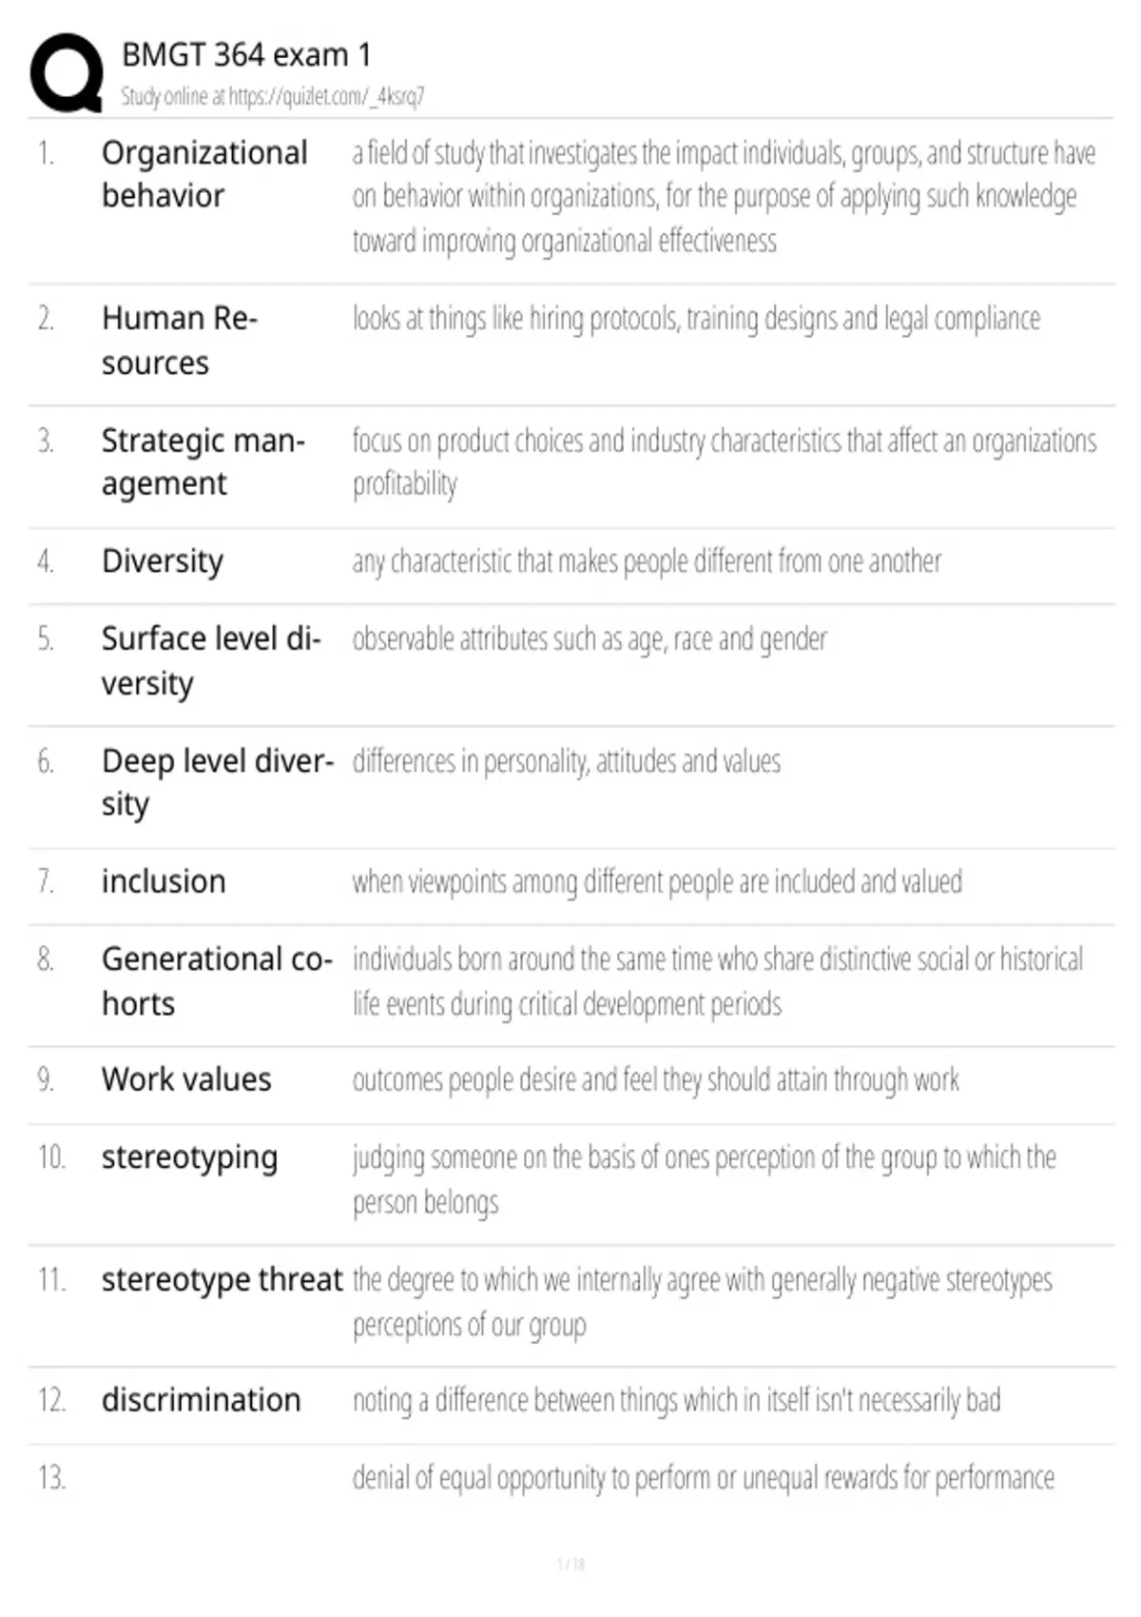Click the Generational cohorts term
The width and height of the screenshot is (1141, 1617).
point(217,981)
